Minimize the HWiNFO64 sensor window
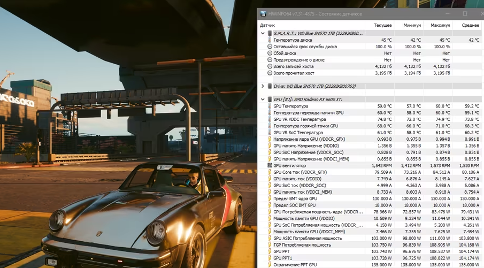Screen dimensions: 484x268 (x=448, y=13)
